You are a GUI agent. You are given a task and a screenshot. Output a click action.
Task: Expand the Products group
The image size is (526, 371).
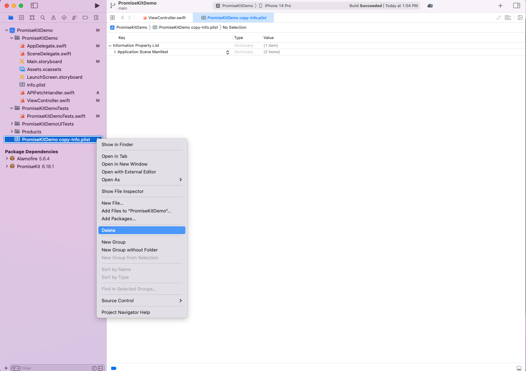(x=12, y=132)
